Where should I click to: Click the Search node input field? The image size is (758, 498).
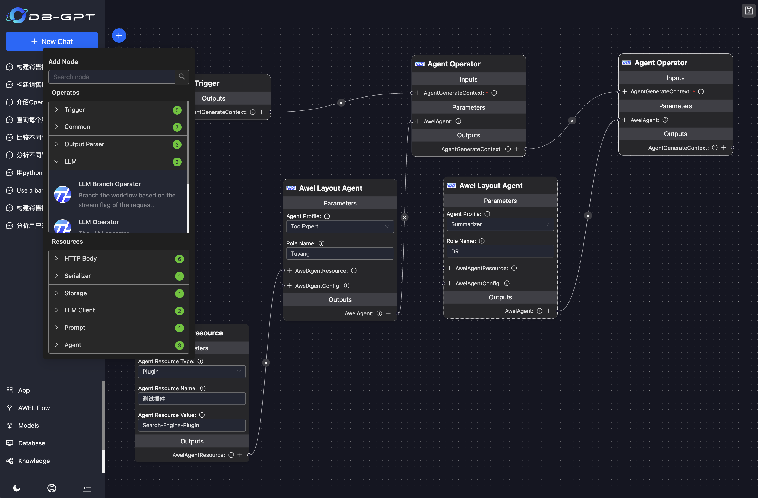[111, 77]
